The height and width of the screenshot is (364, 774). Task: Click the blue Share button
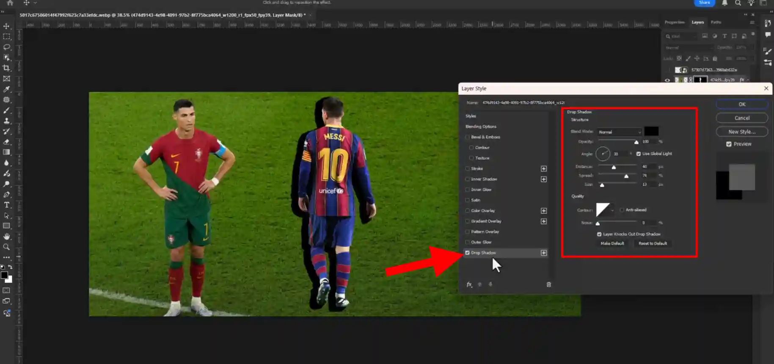[704, 3]
